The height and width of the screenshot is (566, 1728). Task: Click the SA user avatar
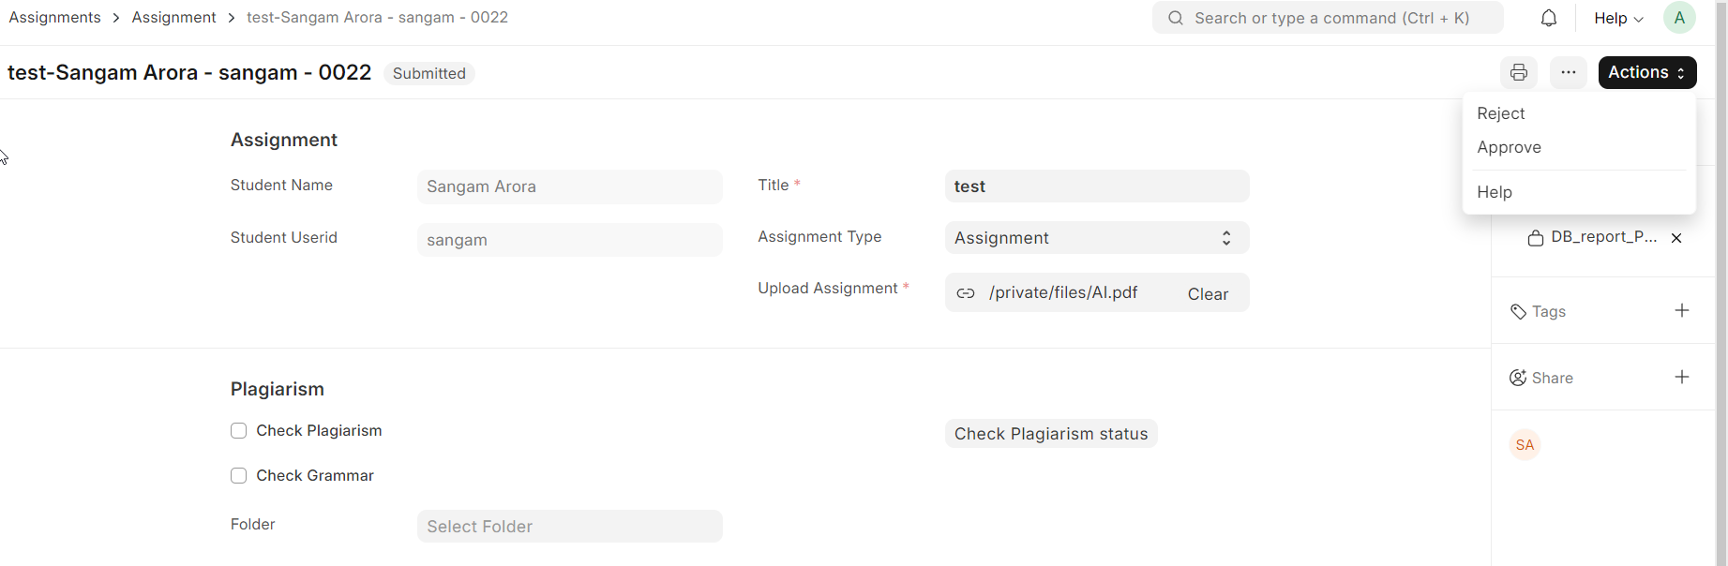1525,445
